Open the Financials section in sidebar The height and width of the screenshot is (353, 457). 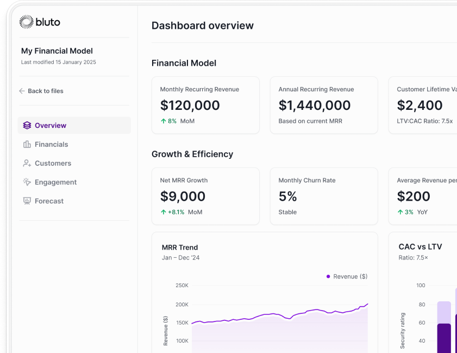click(51, 144)
